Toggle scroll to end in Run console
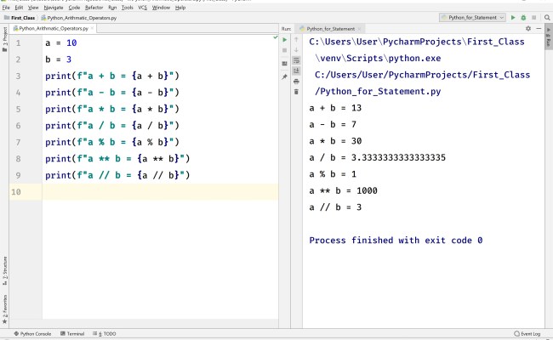 point(296,71)
